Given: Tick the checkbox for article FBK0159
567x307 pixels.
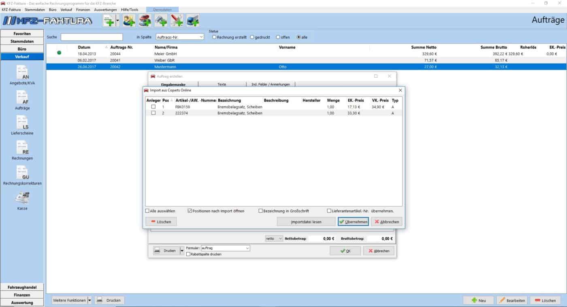Looking at the screenshot, I should [153, 107].
